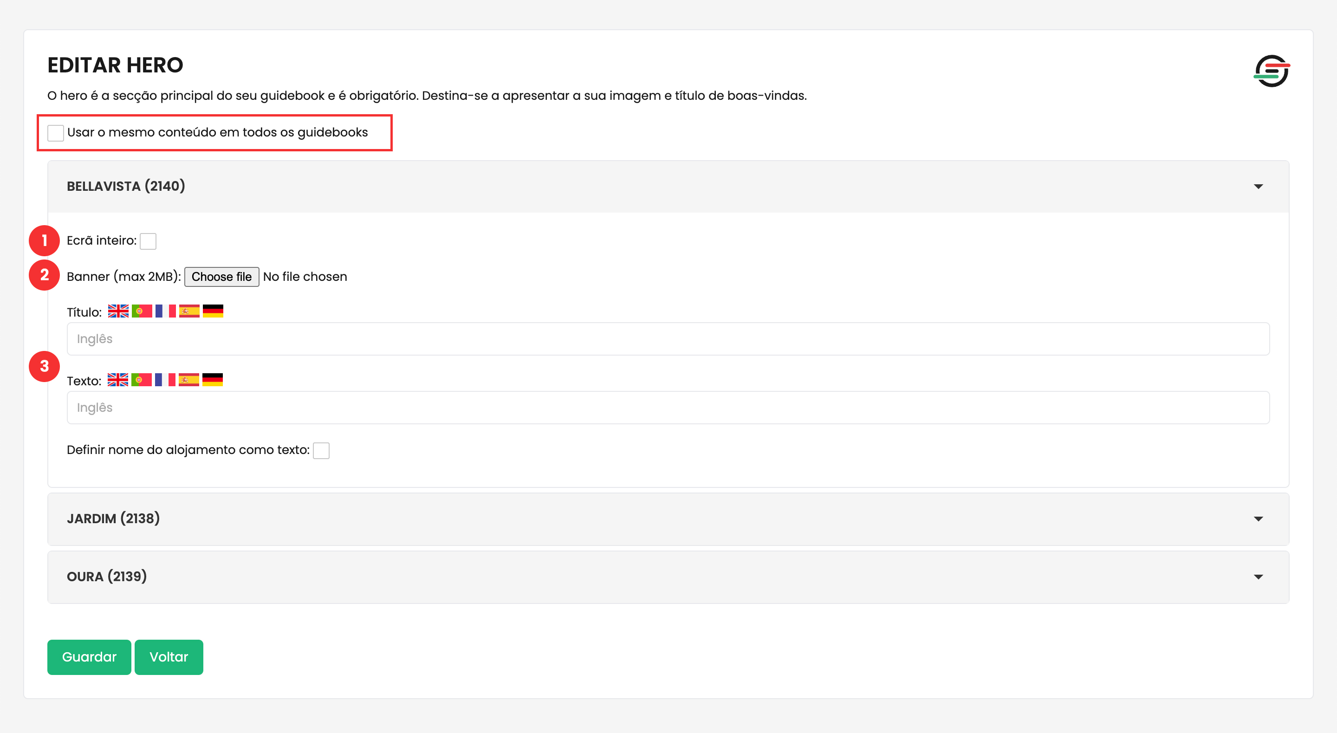Check Definir nome do alojamento como texto
Screen dimensions: 1337x733
click(x=321, y=451)
